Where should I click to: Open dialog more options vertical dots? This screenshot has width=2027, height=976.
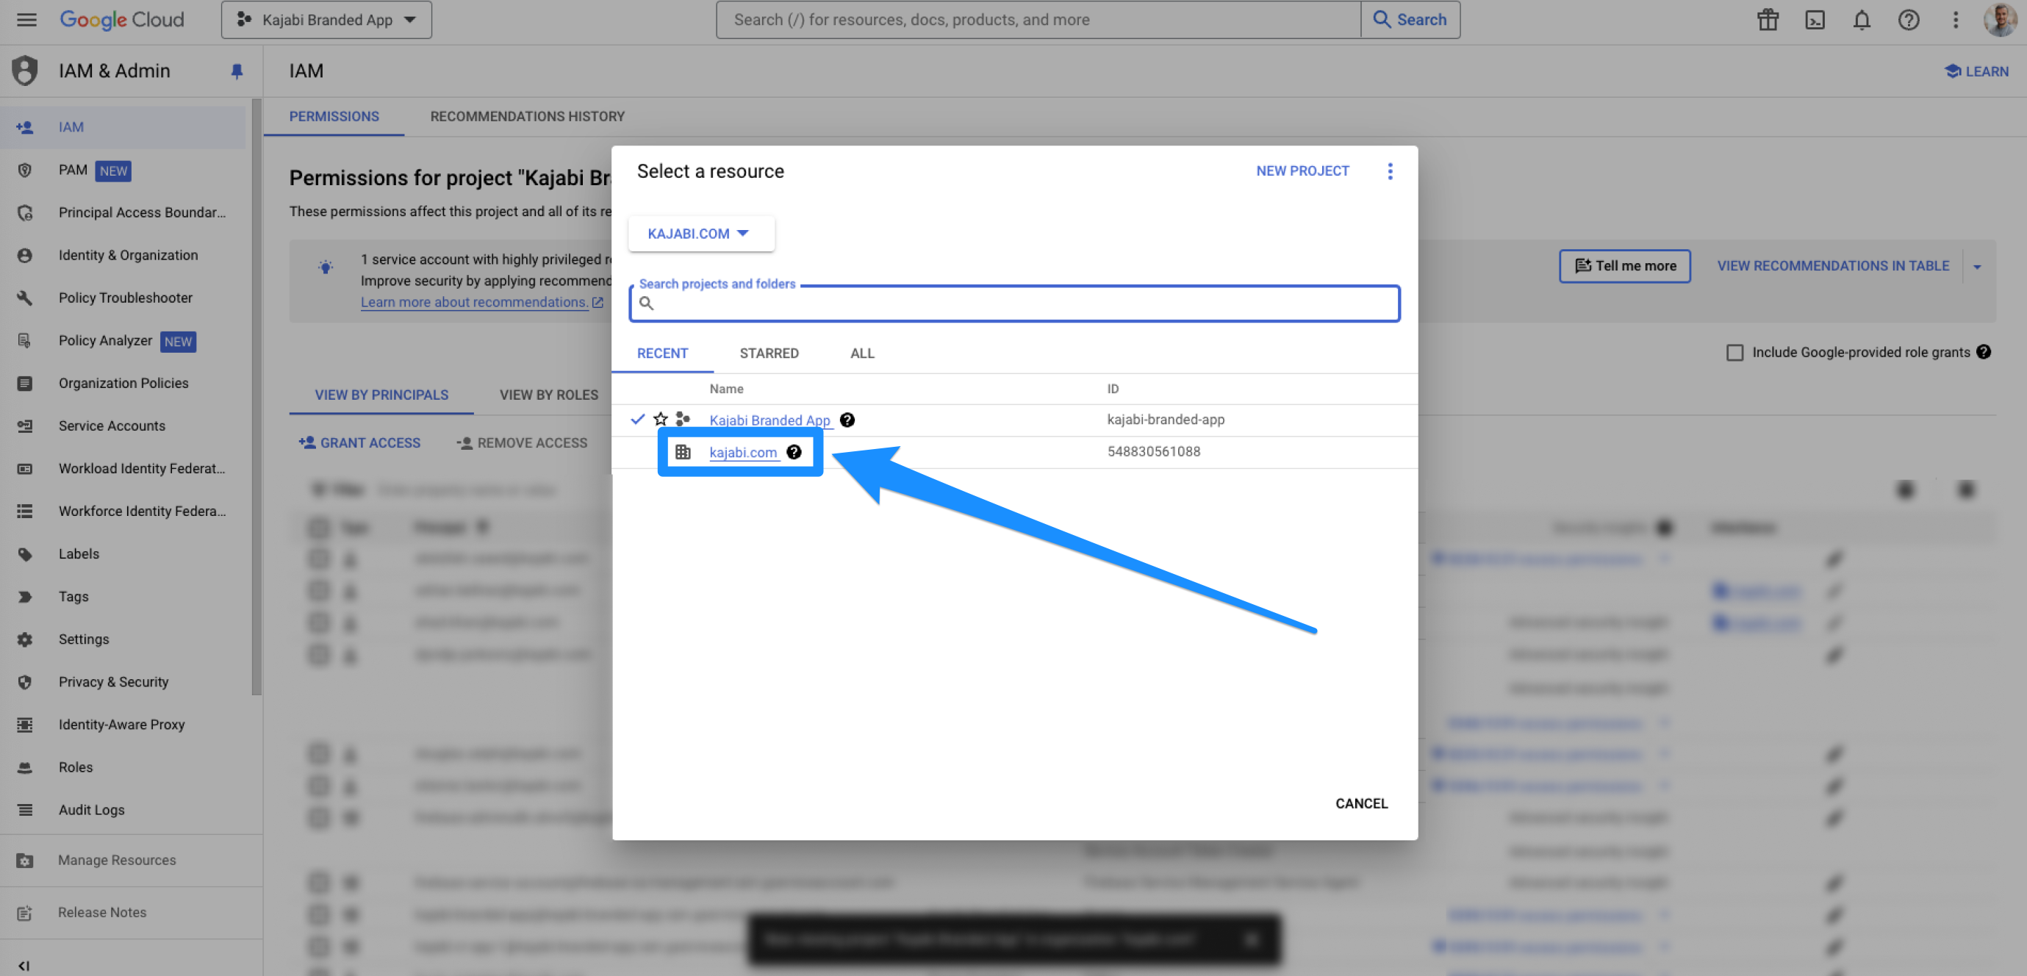(1390, 171)
